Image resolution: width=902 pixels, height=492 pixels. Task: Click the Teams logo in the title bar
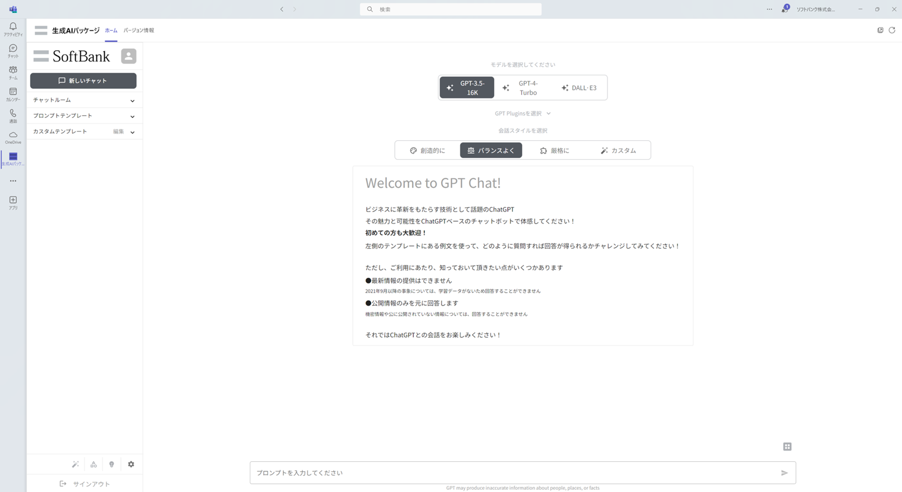coord(13,9)
